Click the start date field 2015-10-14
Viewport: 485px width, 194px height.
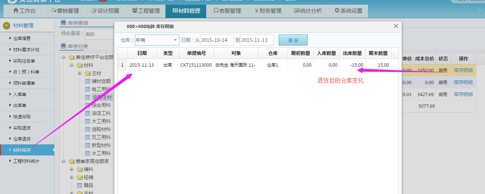click(x=216, y=40)
